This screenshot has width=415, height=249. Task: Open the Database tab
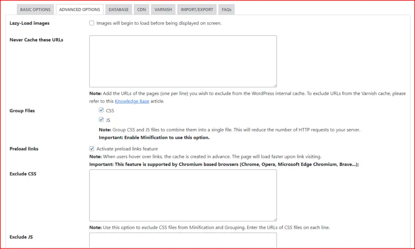[x=119, y=10]
